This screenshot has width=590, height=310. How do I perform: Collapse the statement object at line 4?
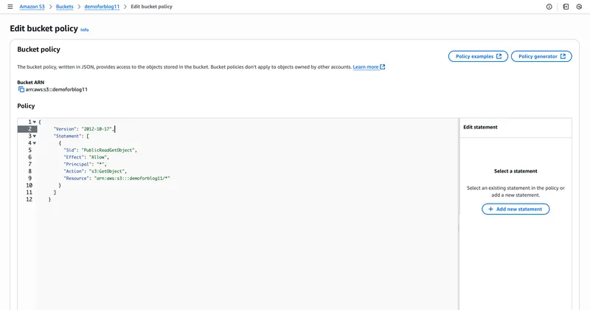(35, 143)
